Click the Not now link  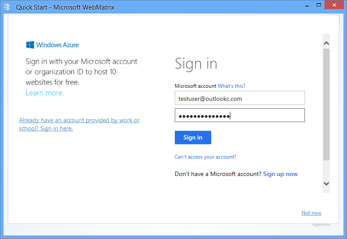[311, 213]
